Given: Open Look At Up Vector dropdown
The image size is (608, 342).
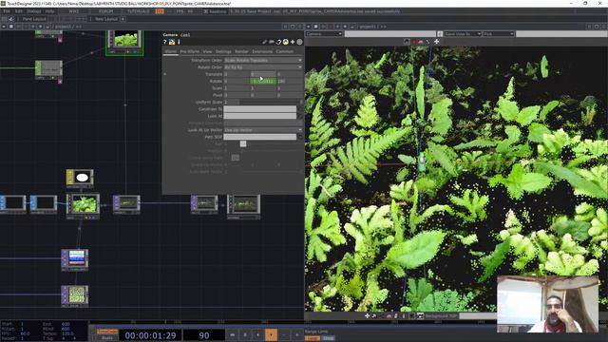Looking at the screenshot, I should pyautogui.click(x=263, y=130).
